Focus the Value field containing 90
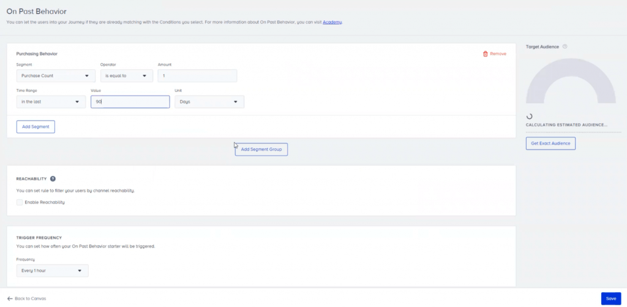This screenshot has width=627, height=307. point(130,102)
